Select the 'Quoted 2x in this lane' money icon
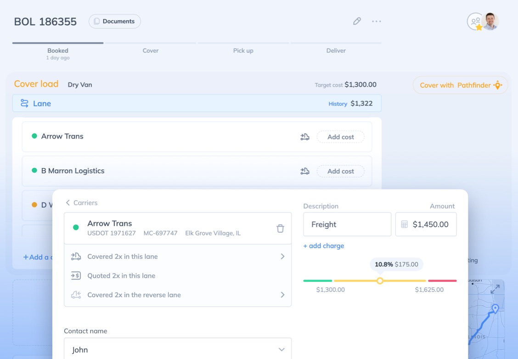Viewport: 518px width, 359px height. pyautogui.click(x=76, y=276)
